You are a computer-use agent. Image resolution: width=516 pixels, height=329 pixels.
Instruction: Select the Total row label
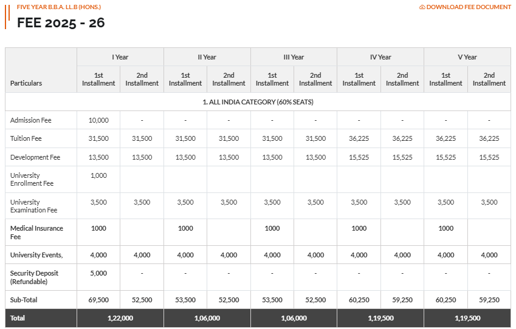click(x=18, y=318)
